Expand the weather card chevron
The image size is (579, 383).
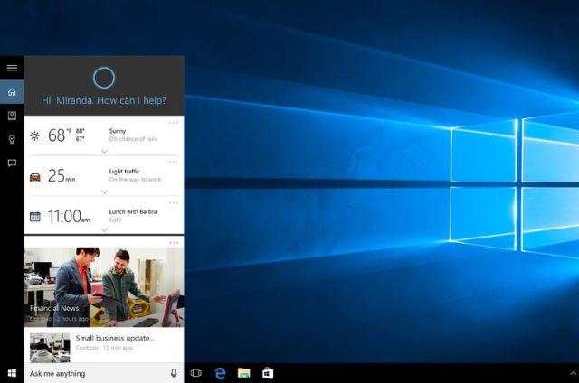click(x=105, y=151)
